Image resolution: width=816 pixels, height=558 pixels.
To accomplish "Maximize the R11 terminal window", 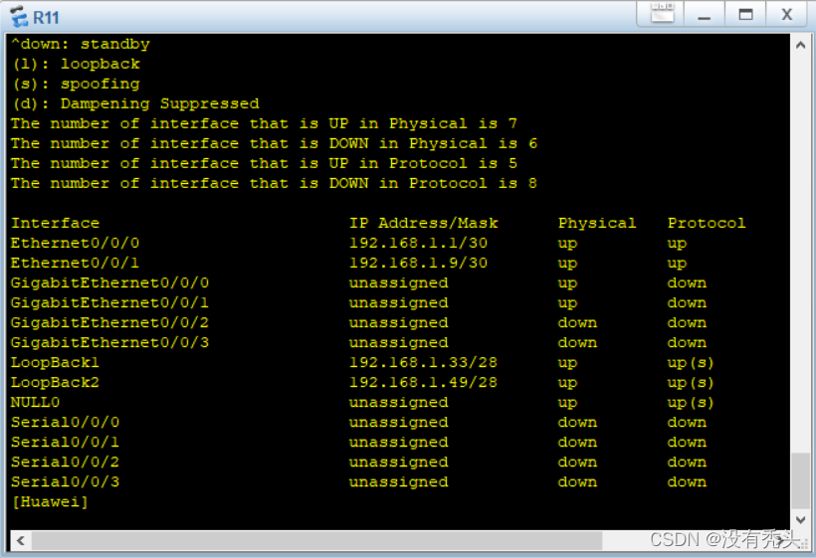I will tap(745, 14).
